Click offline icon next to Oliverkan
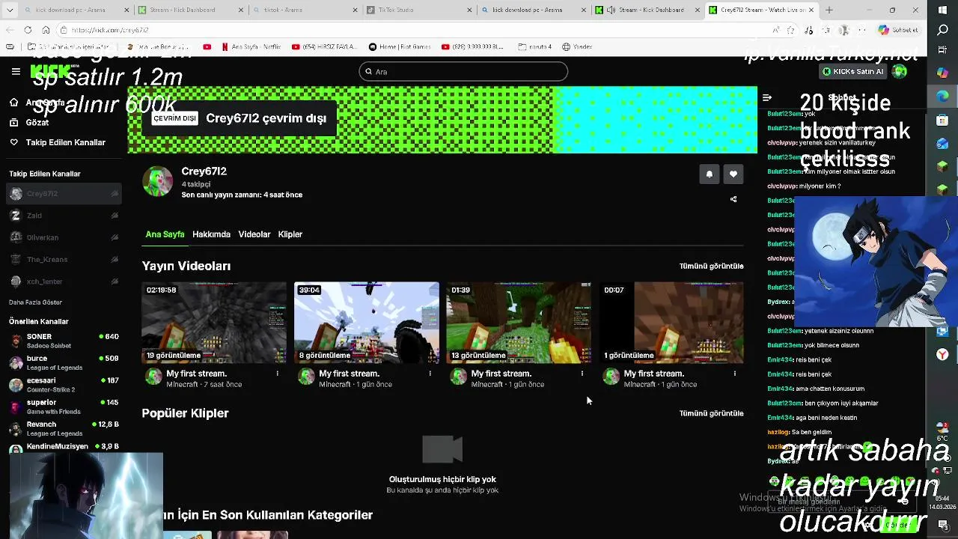This screenshot has height=539, width=958. 115,237
